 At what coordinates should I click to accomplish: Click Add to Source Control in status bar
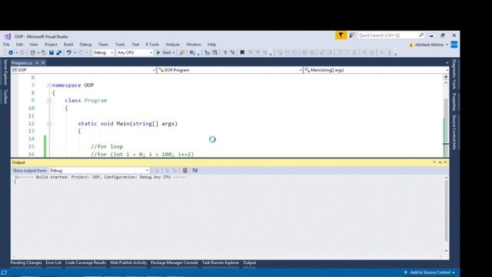coord(430,272)
